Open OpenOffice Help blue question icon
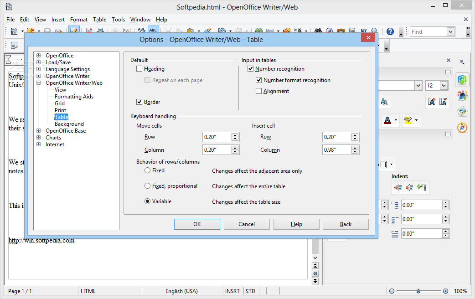475x299 pixels. point(390,31)
